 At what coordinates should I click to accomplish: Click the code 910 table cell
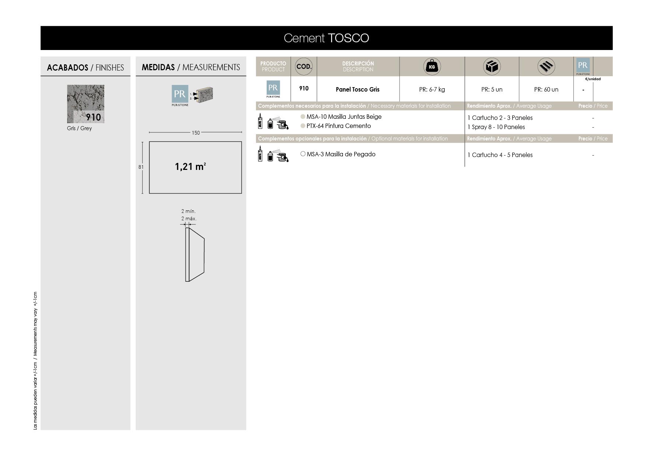click(x=304, y=88)
